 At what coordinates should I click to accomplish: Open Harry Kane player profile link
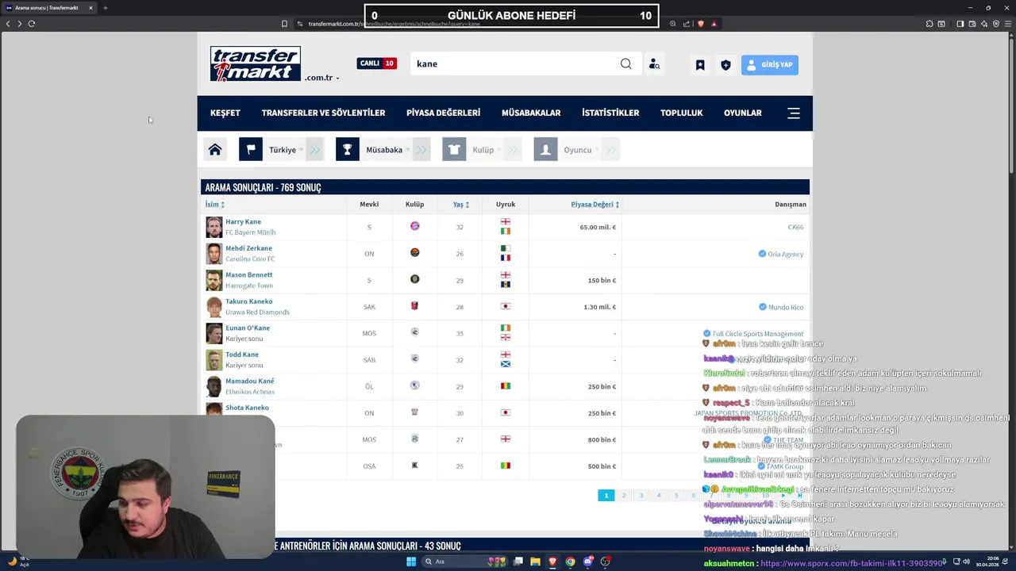pos(243,222)
